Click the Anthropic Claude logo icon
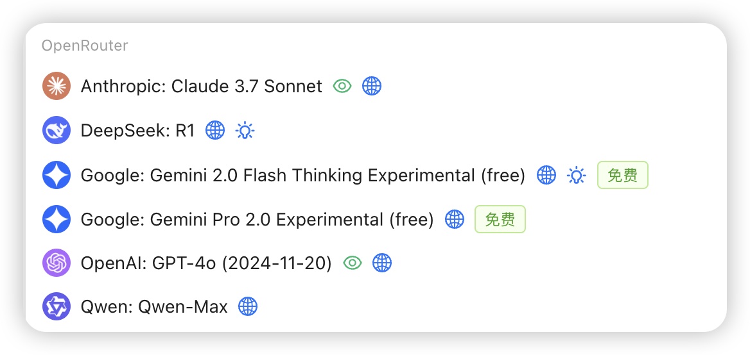The height and width of the screenshot is (355, 750). pos(57,87)
